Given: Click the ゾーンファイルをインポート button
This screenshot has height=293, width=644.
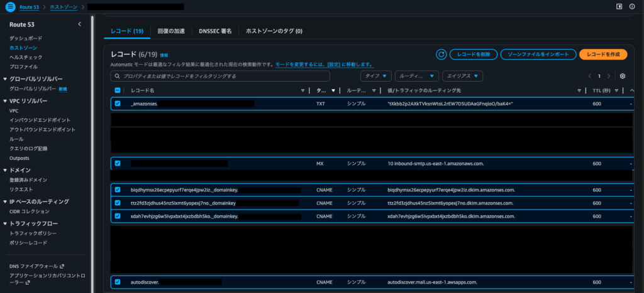Looking at the screenshot, I should click(x=538, y=55).
